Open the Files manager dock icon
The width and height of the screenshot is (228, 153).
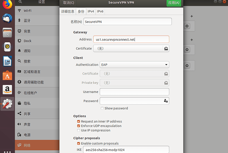tap(7, 32)
